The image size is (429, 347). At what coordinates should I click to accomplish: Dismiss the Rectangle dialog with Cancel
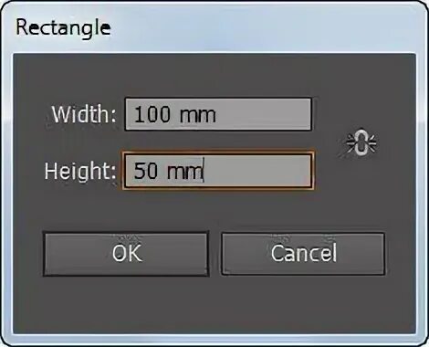click(303, 254)
